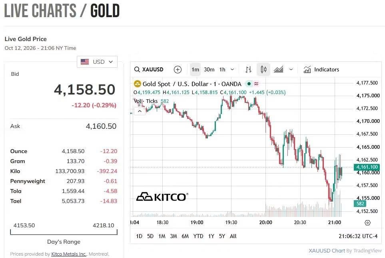
Task: Expand more chart styles chevron
Action: point(291,69)
